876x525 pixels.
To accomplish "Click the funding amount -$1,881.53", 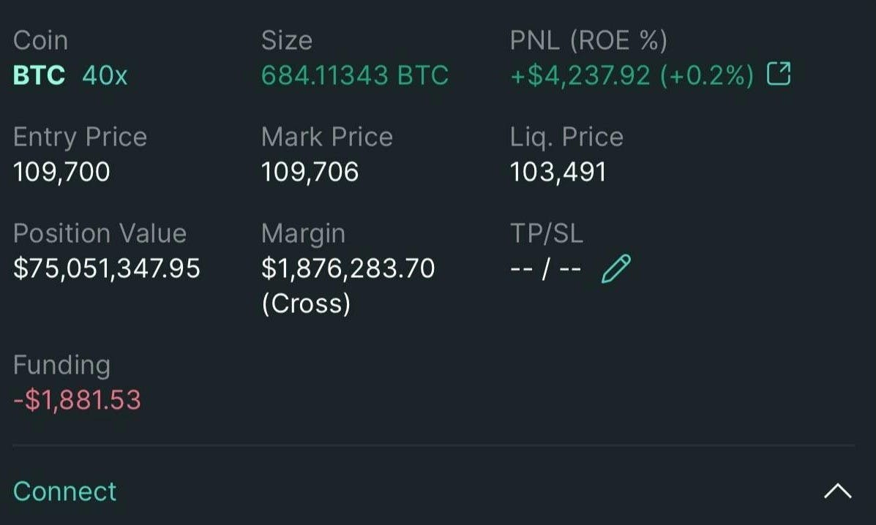I will click(77, 400).
